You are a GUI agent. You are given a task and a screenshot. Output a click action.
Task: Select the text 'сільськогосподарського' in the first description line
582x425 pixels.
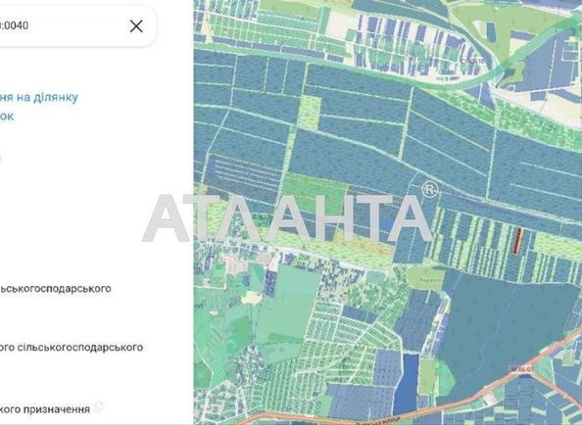click(55, 288)
